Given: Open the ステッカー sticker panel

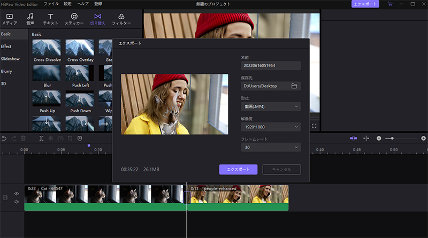Looking at the screenshot, I should (74, 19).
